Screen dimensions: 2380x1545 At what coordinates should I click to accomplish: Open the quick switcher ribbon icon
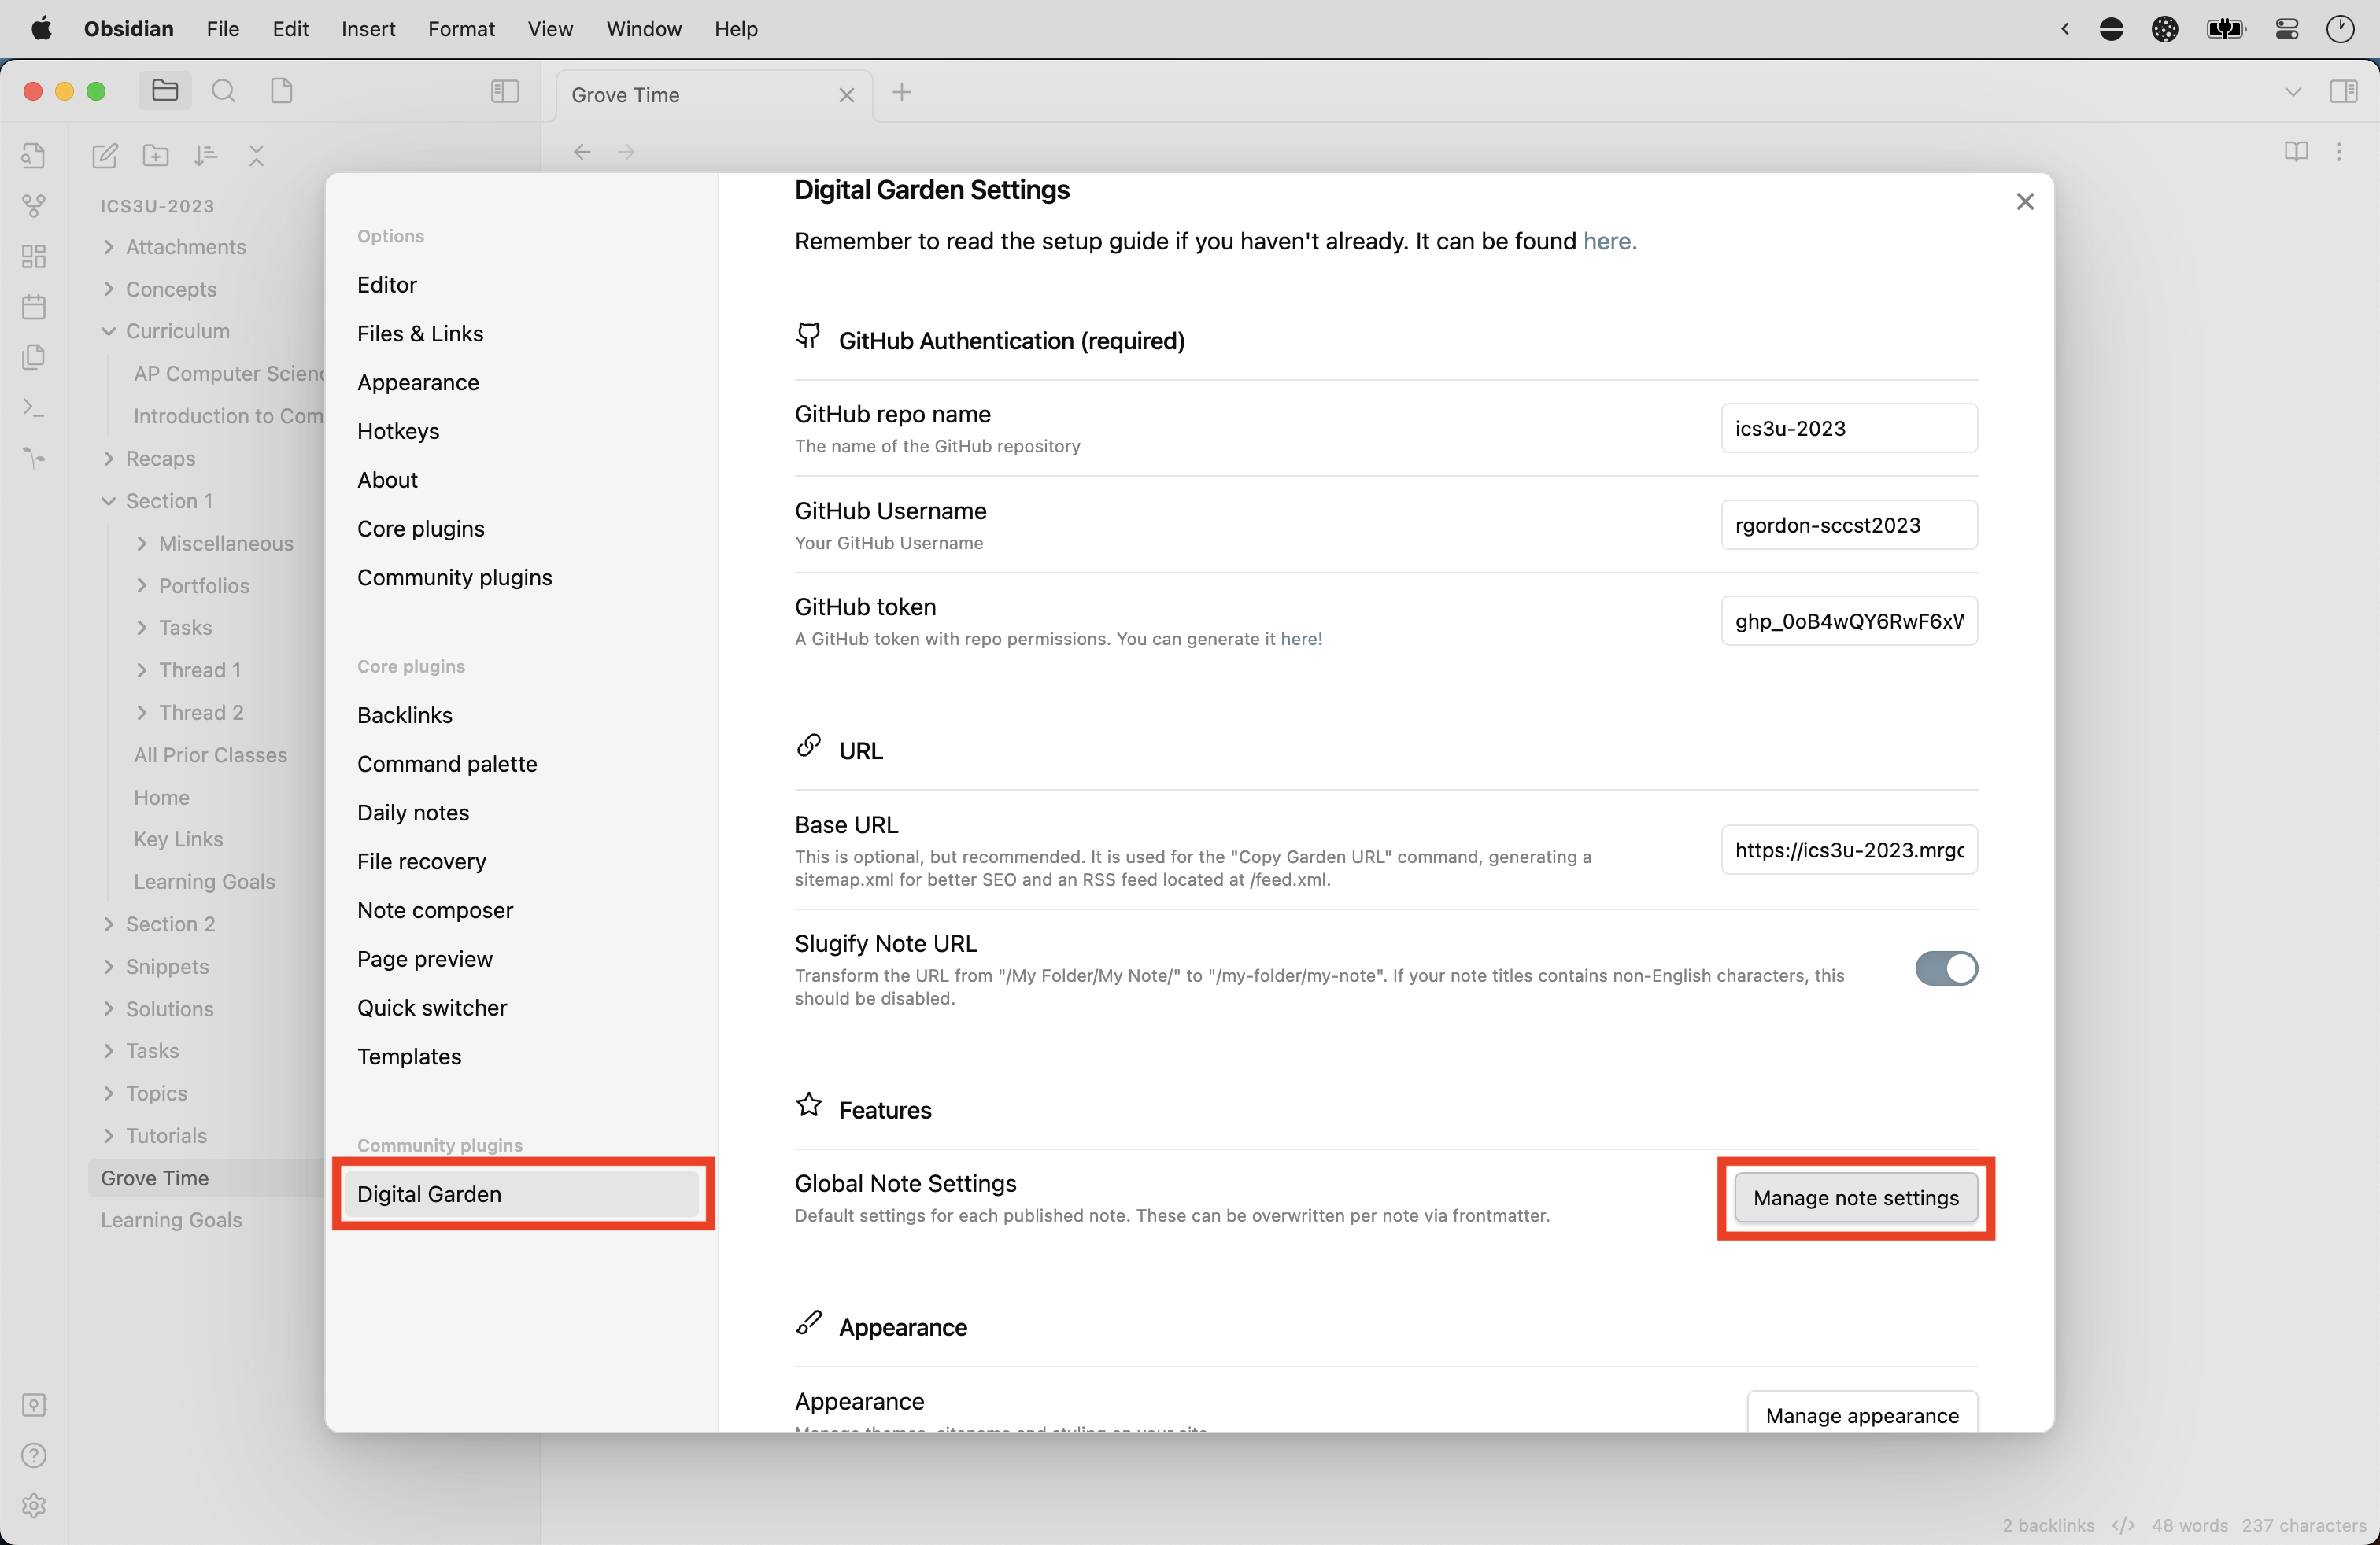point(33,155)
